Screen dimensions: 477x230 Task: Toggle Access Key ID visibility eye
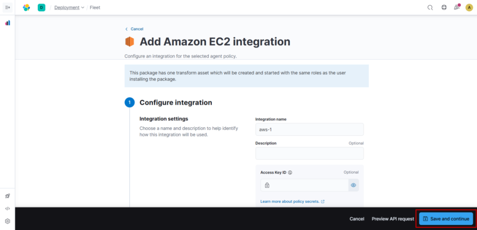pyautogui.click(x=354, y=185)
